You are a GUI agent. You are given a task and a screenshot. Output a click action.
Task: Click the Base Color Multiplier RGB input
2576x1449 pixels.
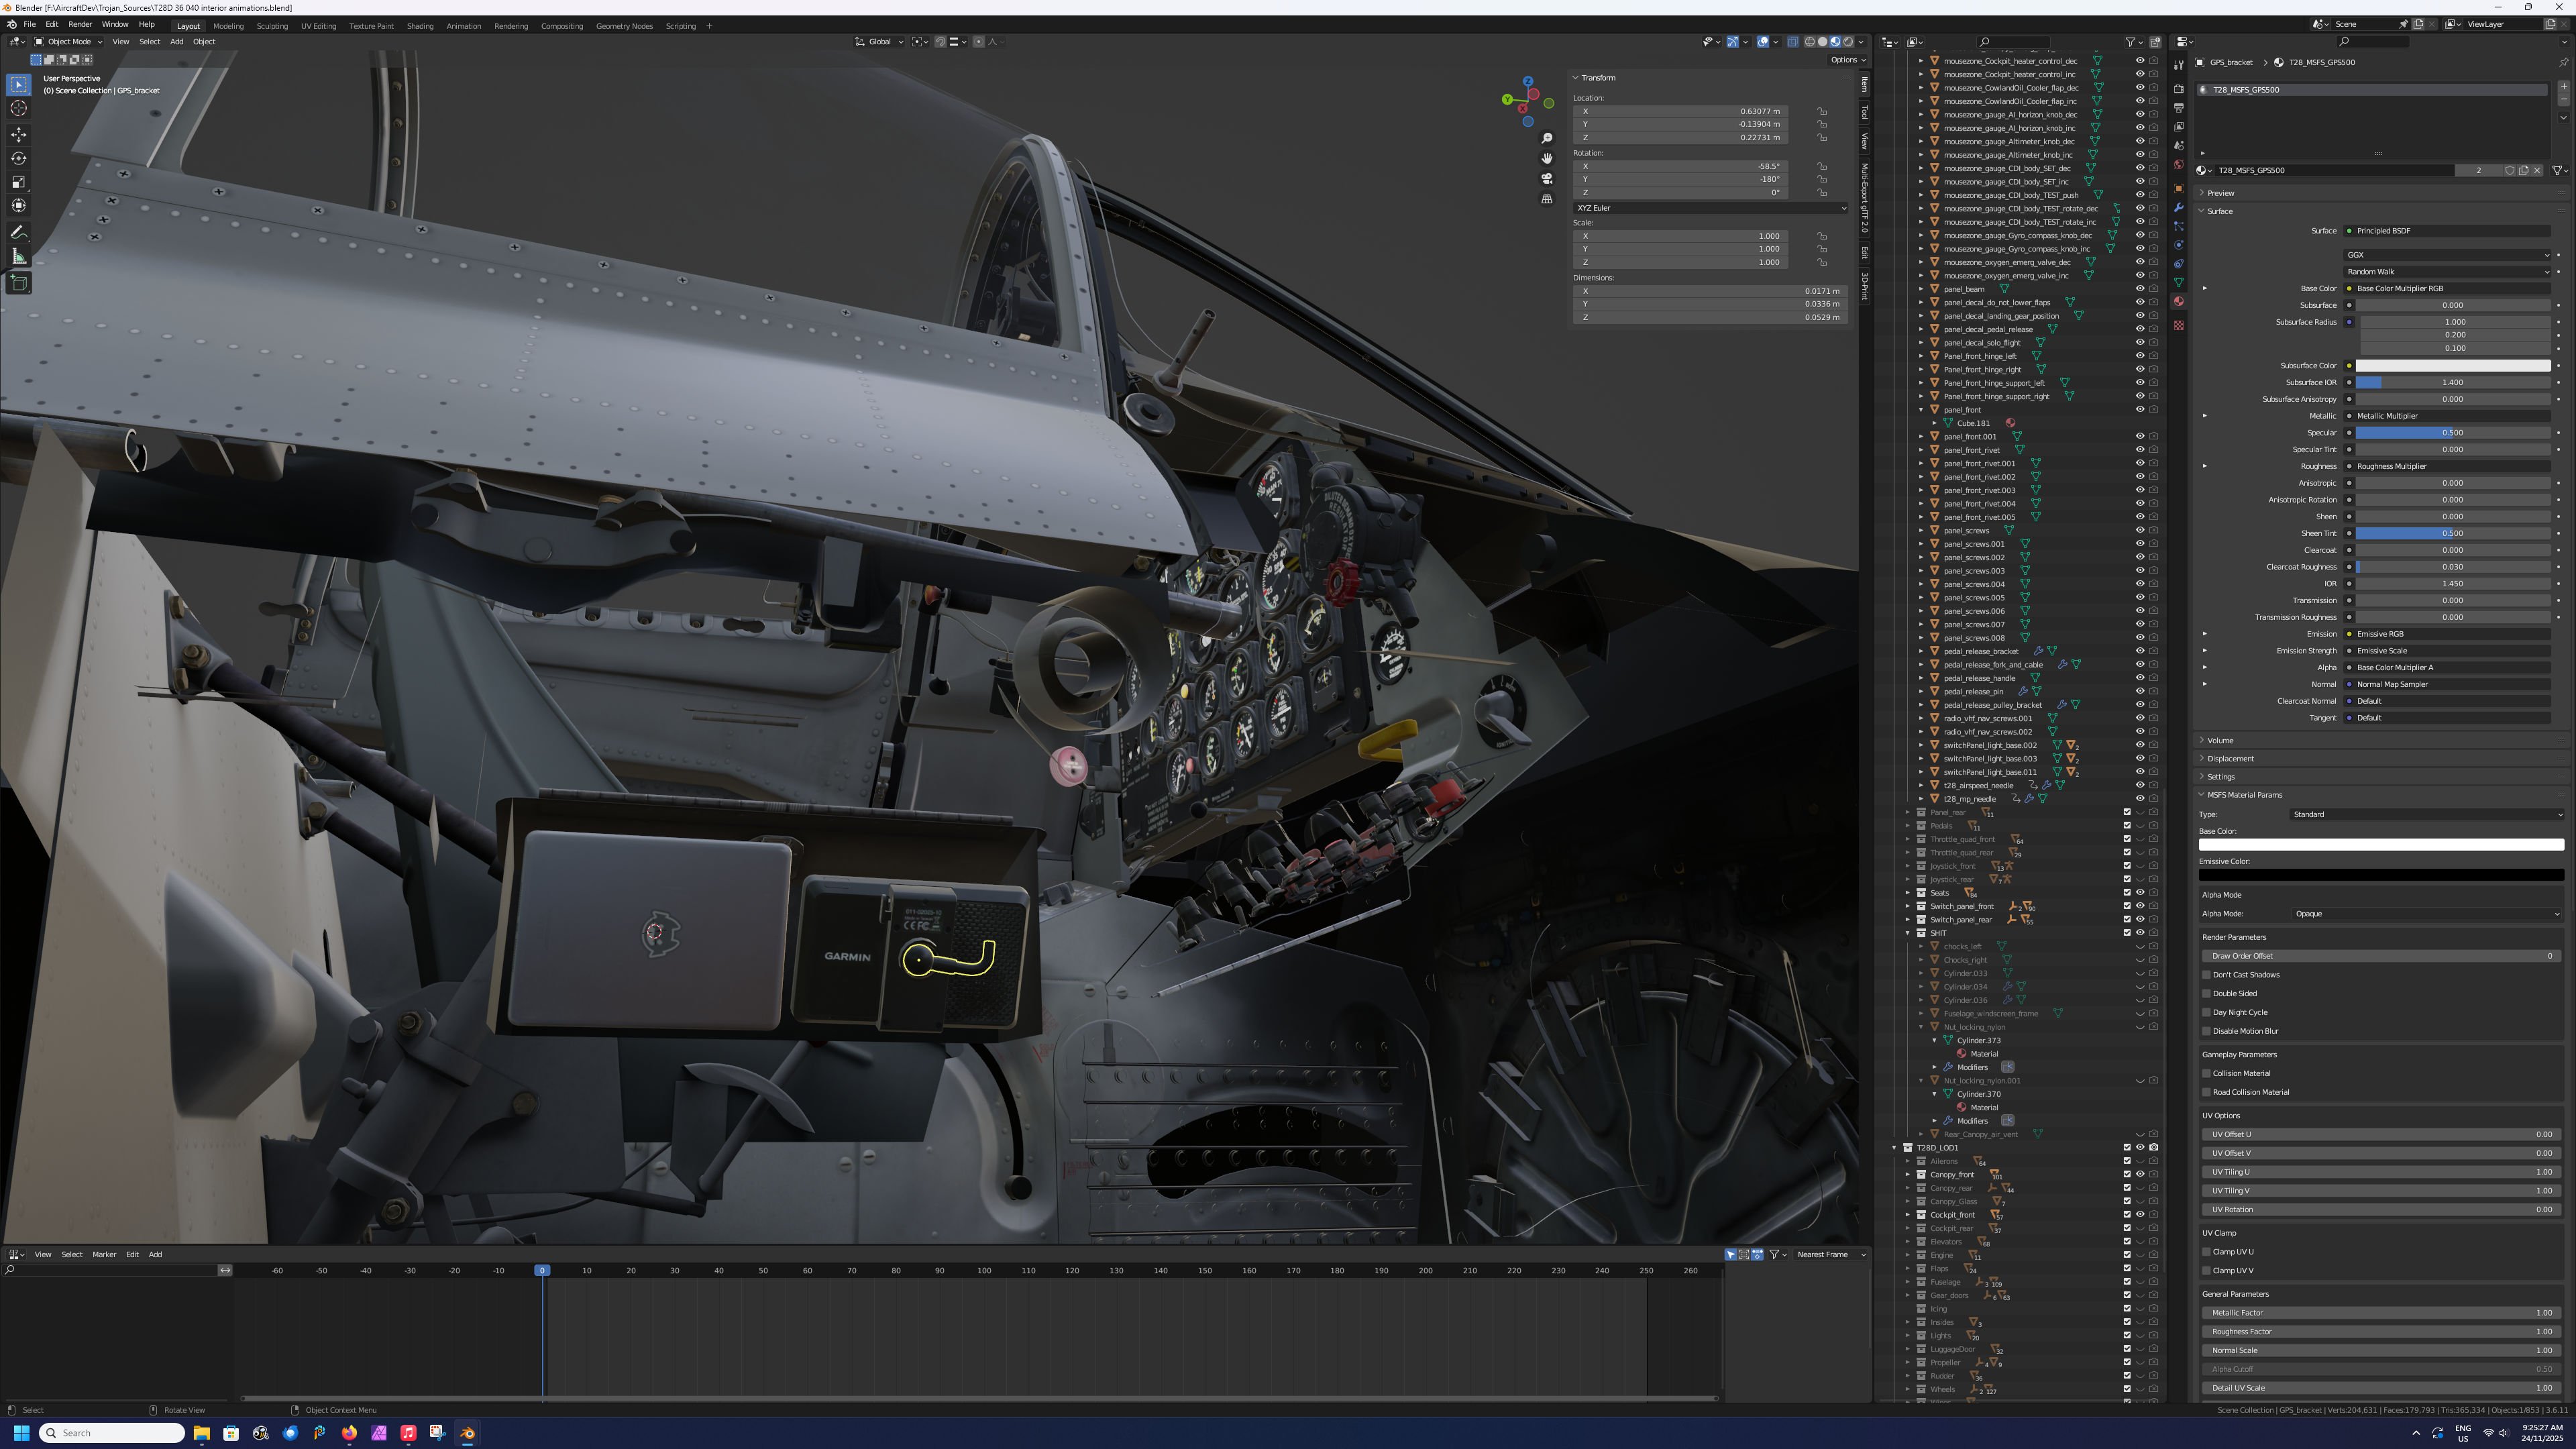[2448, 289]
